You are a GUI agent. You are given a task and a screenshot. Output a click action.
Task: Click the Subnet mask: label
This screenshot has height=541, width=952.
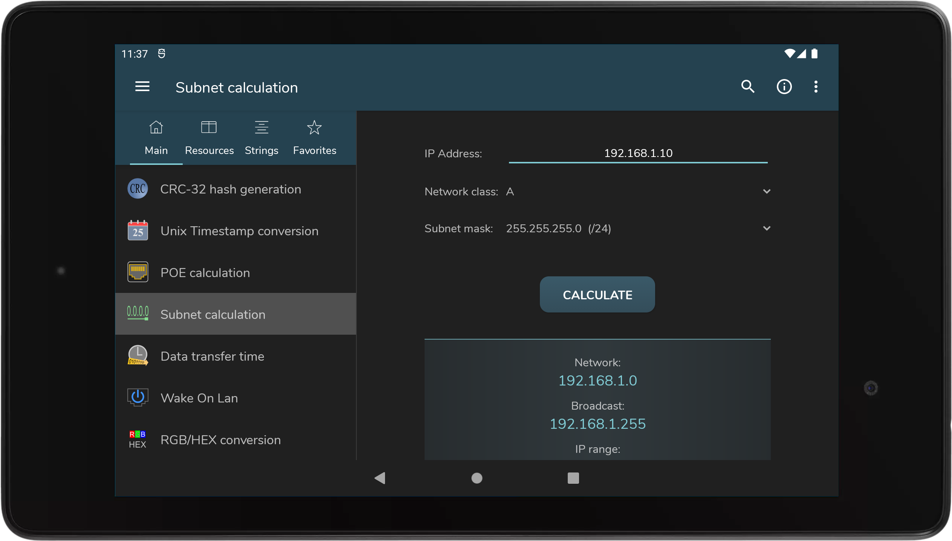(458, 229)
